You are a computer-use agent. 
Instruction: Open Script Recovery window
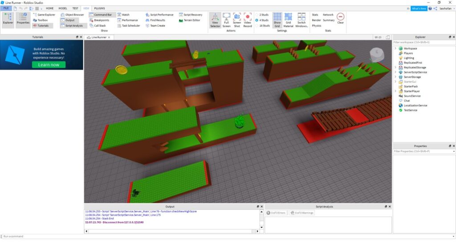coord(191,15)
